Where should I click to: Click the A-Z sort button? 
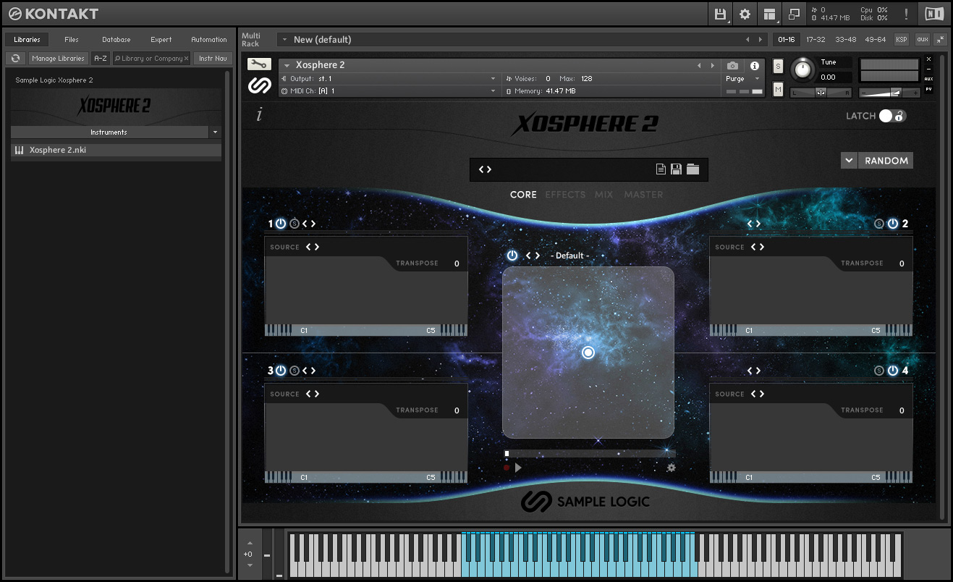[101, 58]
